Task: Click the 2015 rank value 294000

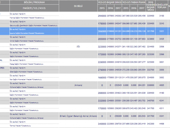Action: pyautogui.click(x=102, y=16)
